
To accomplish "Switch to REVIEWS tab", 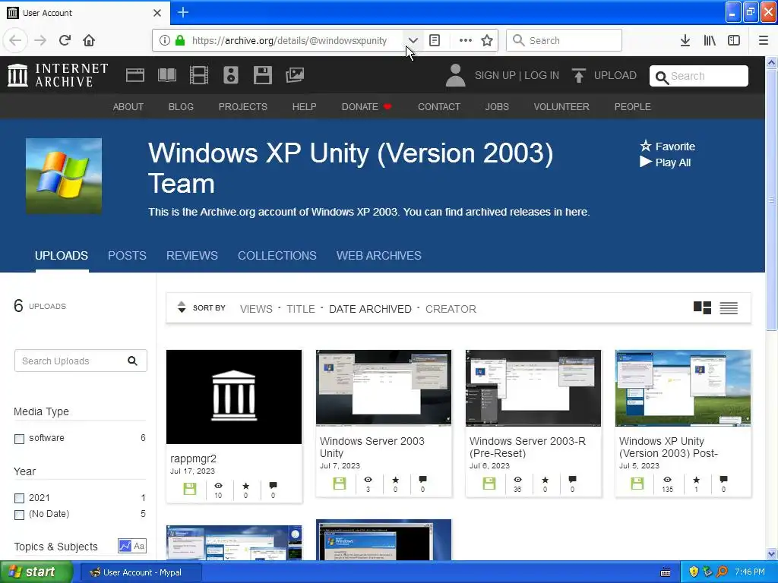I will (x=192, y=255).
